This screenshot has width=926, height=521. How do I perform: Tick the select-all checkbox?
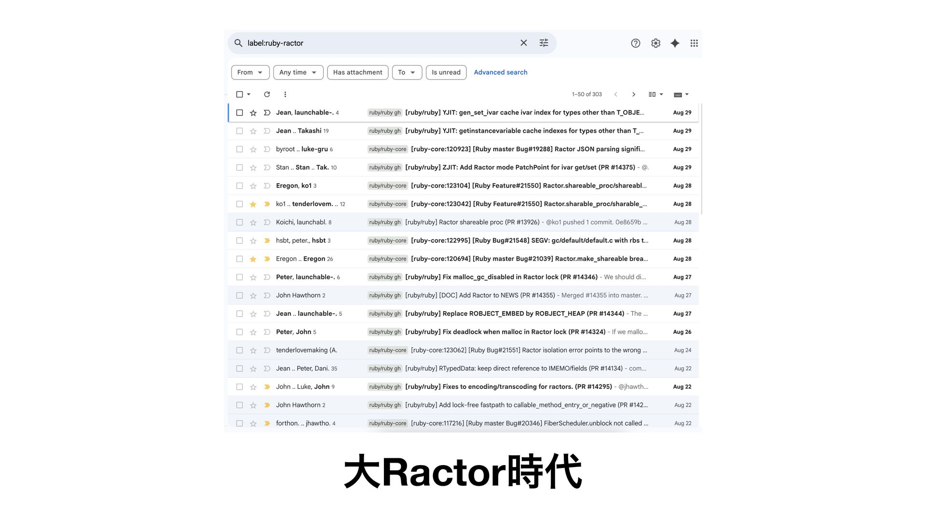[x=239, y=94]
